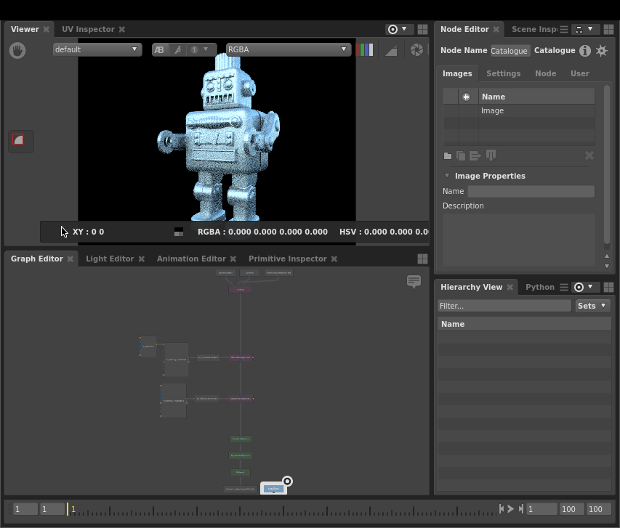Switch to the Animation Editor tab
The image size is (620, 528).
[x=191, y=259]
